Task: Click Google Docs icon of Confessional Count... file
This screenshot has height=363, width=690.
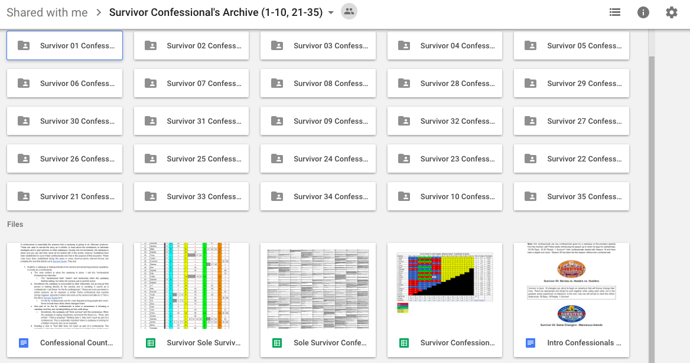Action: pos(24,343)
